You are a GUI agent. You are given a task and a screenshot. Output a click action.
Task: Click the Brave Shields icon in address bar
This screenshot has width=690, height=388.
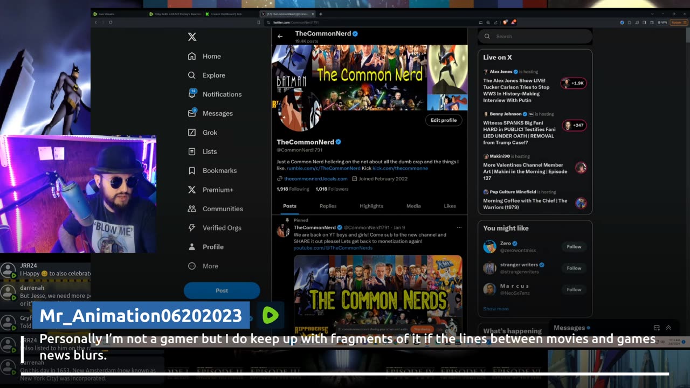[x=505, y=22]
